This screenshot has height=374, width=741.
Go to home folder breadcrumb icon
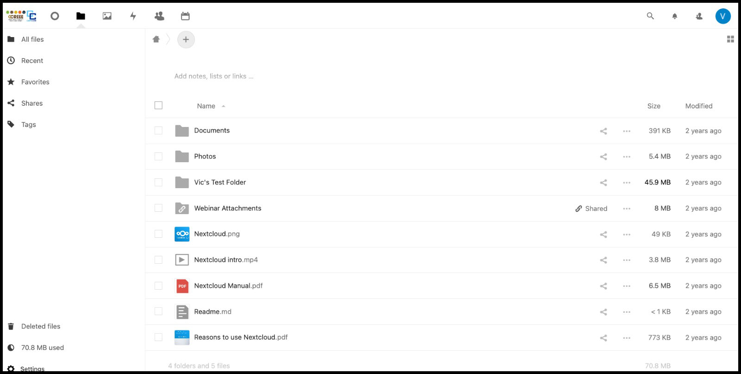click(156, 39)
